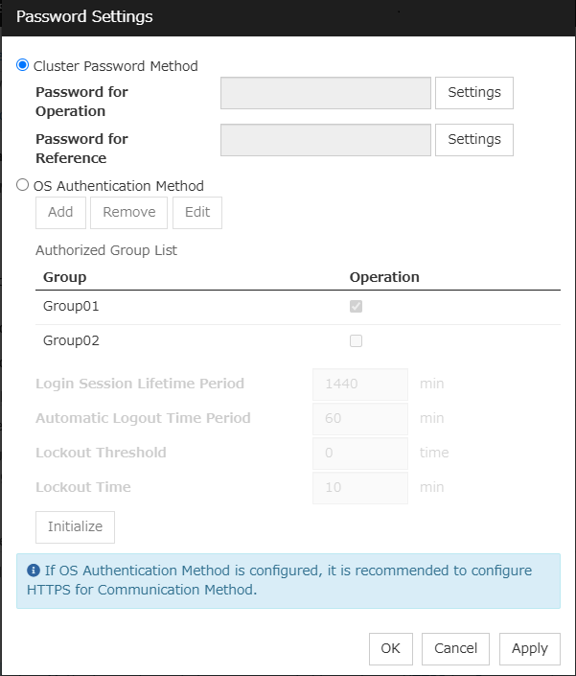576x676 pixels.
Task: Select OS Authentication Method radio button
Action: (x=23, y=185)
